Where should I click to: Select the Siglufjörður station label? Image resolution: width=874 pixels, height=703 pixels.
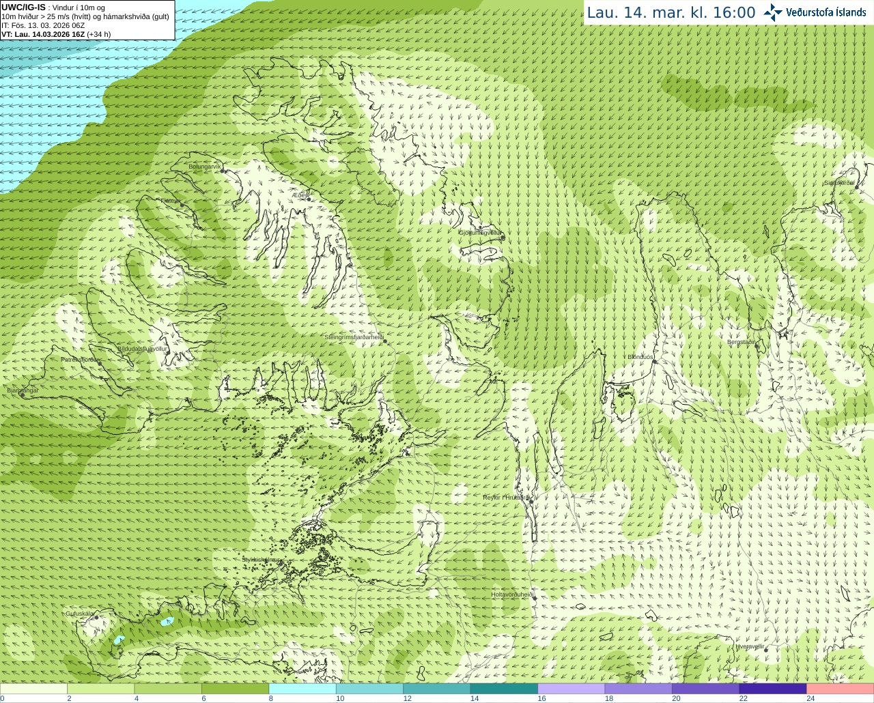839,183
